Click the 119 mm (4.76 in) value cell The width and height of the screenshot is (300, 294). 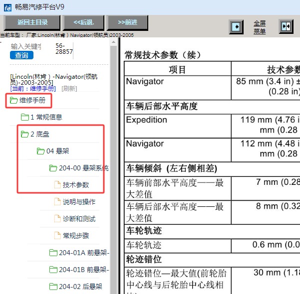point(266,126)
